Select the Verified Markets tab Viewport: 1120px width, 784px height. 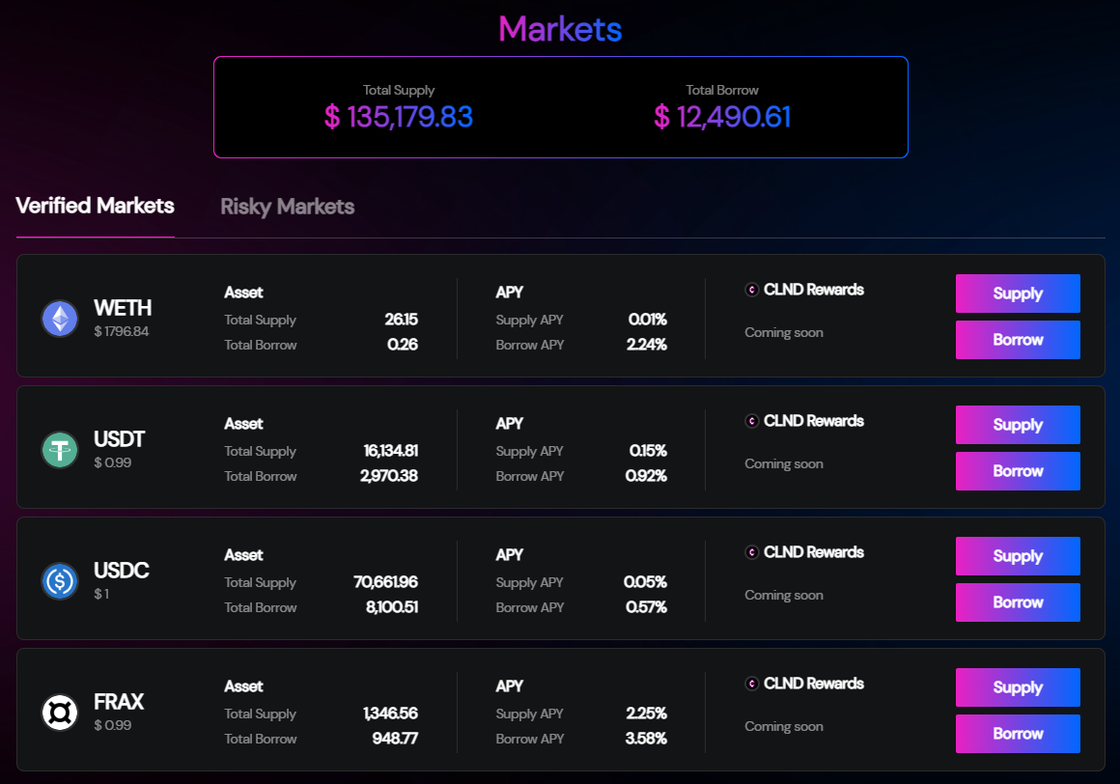coord(95,206)
